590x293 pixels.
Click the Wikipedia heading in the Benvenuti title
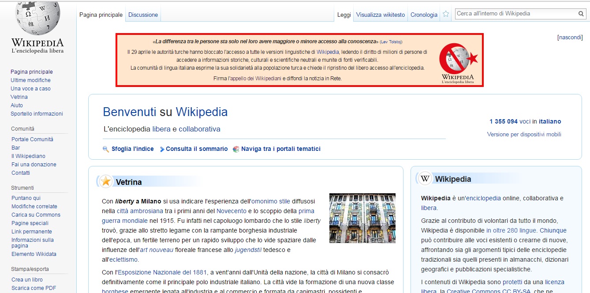202,112
